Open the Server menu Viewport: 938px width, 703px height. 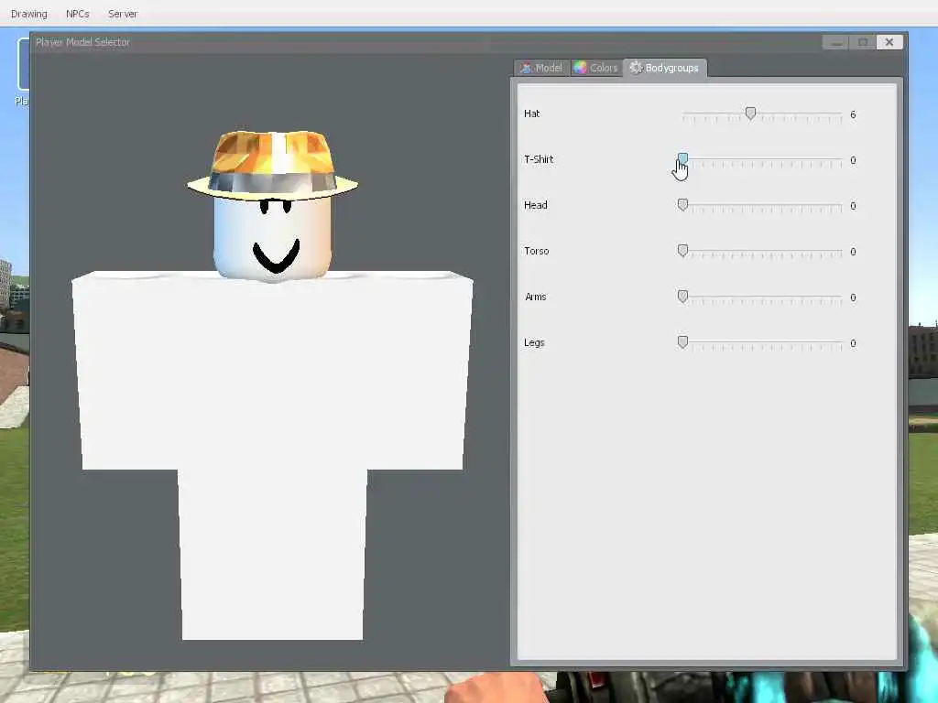coord(123,14)
